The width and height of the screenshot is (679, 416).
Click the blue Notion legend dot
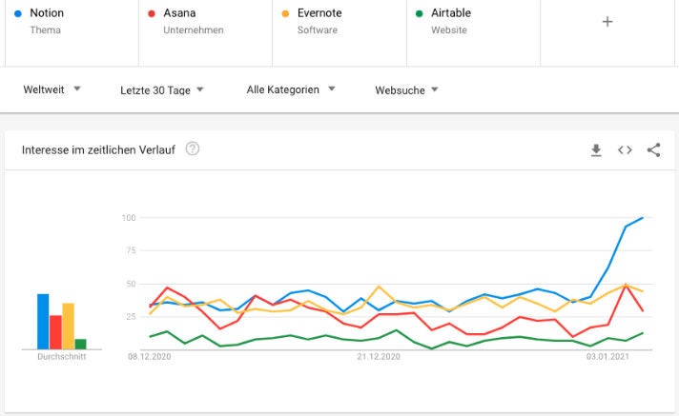18,13
